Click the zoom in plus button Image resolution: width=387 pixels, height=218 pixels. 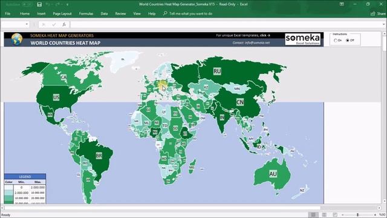[x=375, y=215]
